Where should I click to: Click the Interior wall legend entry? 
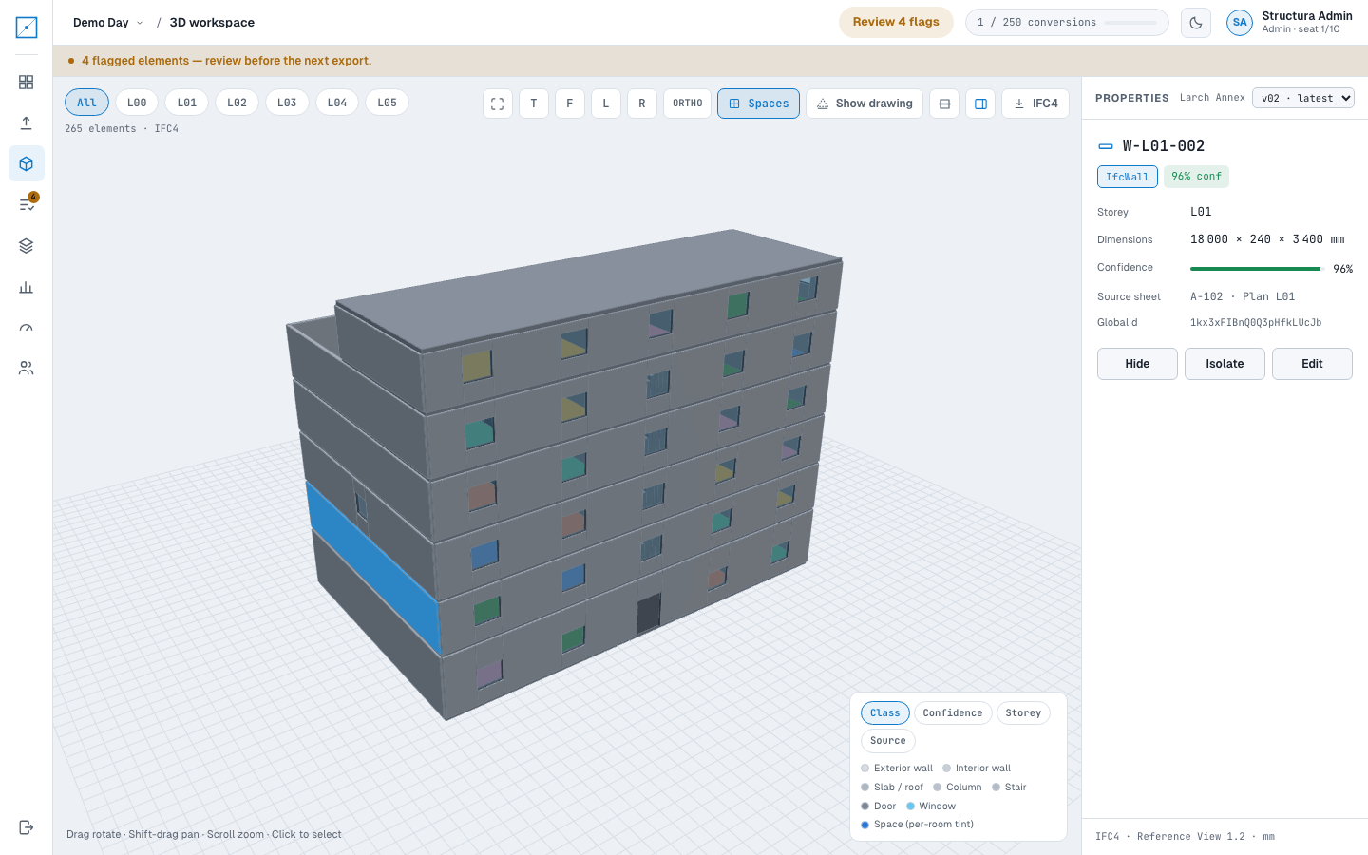pos(977,769)
